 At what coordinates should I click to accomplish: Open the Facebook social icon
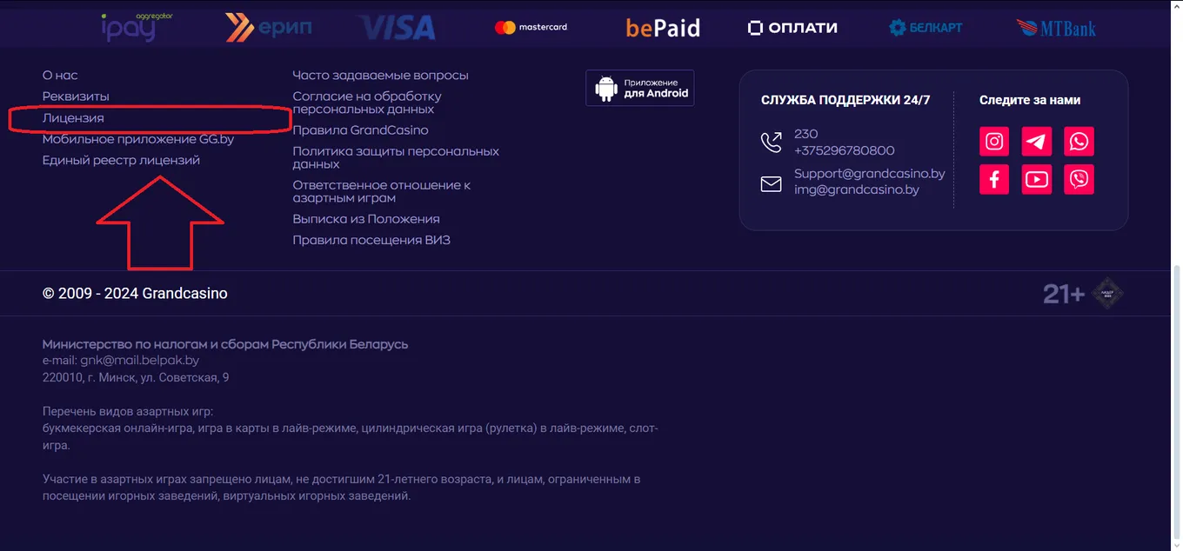tap(994, 180)
